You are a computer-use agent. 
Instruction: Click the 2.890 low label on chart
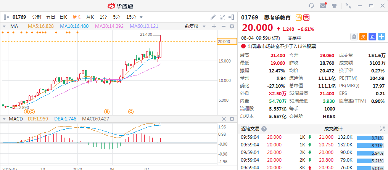[x=24, y=107]
